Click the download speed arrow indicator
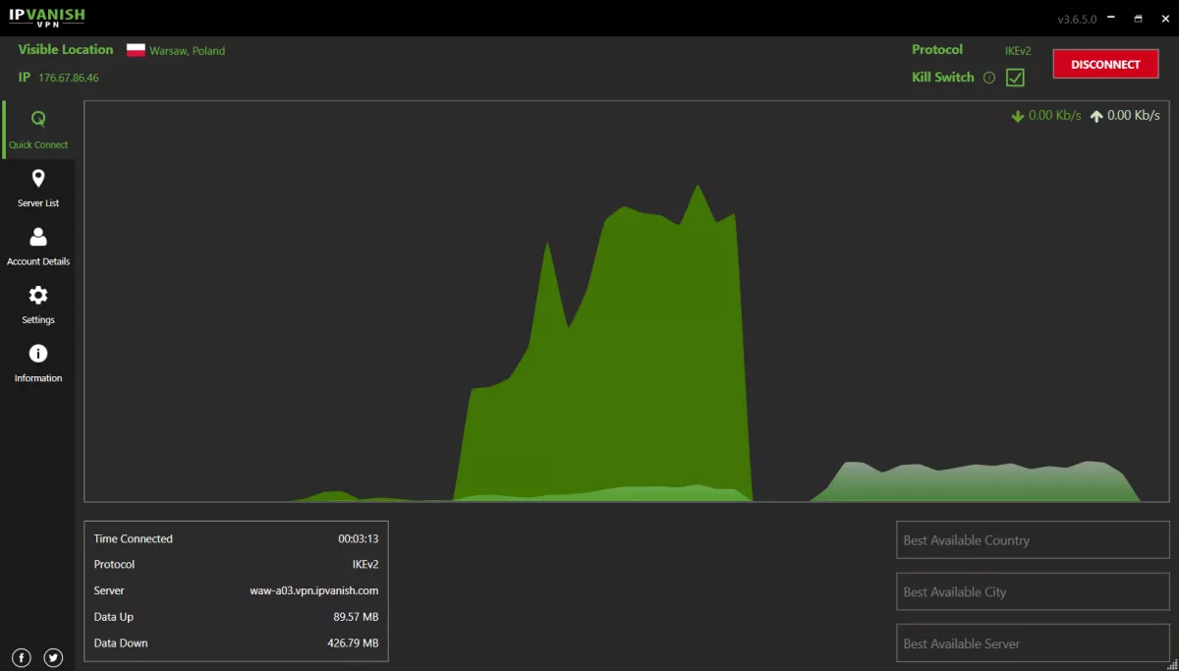 click(x=1018, y=116)
